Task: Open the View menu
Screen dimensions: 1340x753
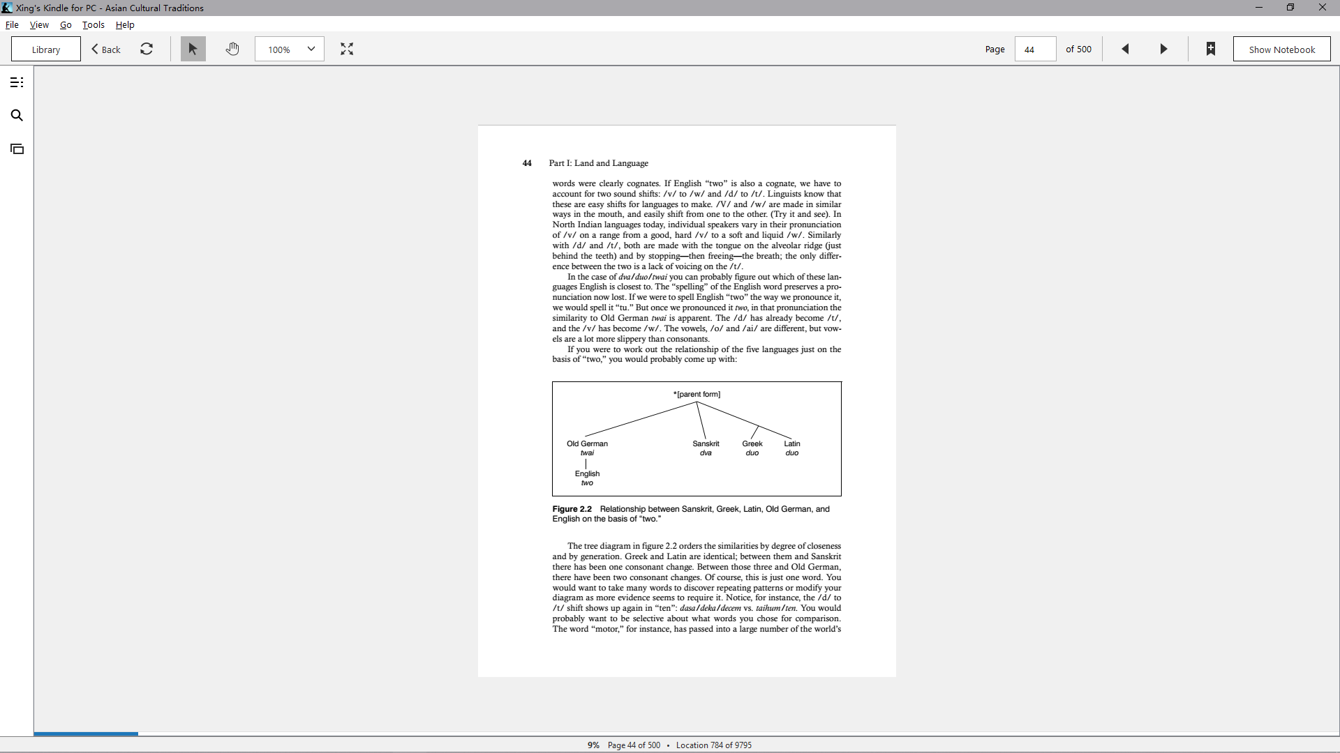Action: (x=39, y=24)
